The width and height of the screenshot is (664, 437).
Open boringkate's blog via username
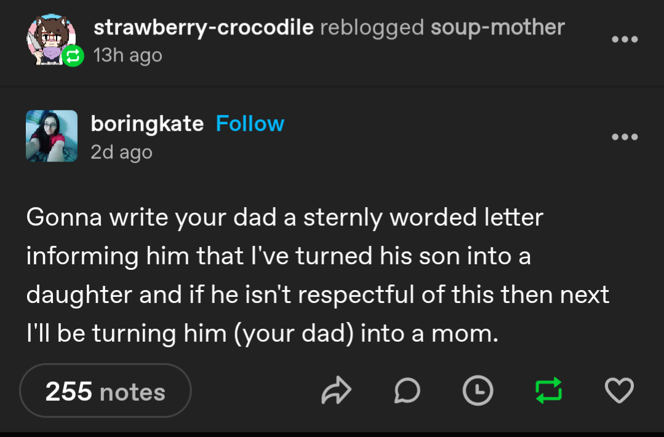click(x=147, y=124)
